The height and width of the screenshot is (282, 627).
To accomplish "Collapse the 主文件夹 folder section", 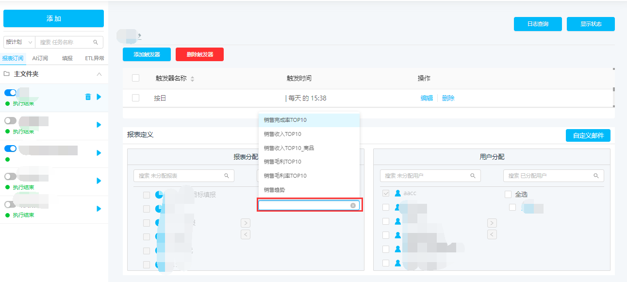I will [x=99, y=74].
